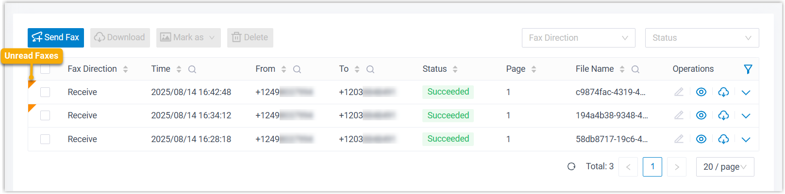Screen dimensions: 785x194
Task: Search faxes by Time column icon
Action: (192, 69)
